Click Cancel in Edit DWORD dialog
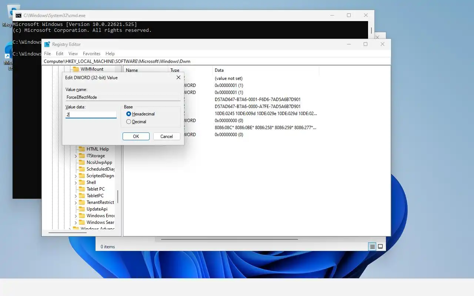 coord(167,137)
